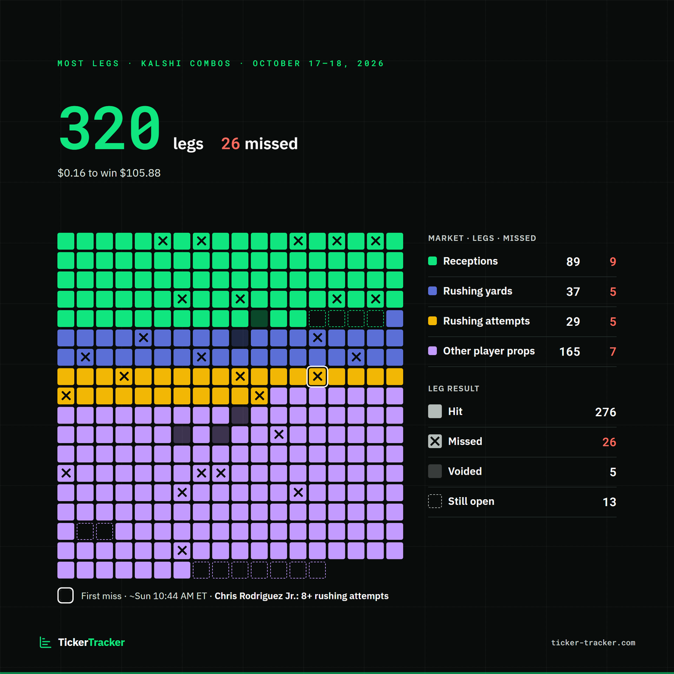Image resolution: width=674 pixels, height=674 pixels.
Task: Click the Receptions missed count '9'
Action: pos(613,262)
